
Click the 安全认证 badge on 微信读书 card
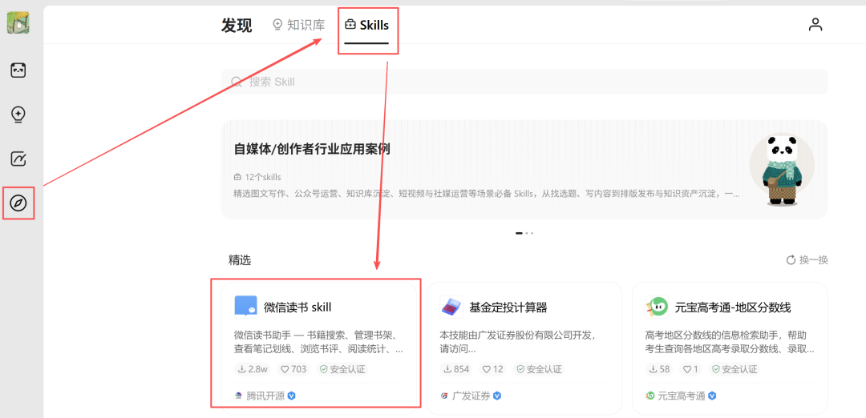(342, 369)
